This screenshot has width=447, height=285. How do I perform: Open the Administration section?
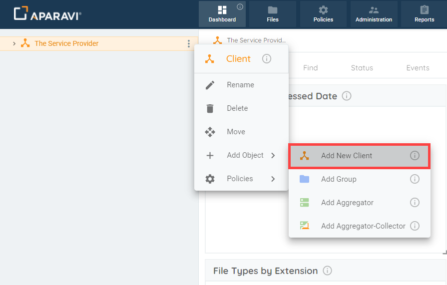(374, 14)
